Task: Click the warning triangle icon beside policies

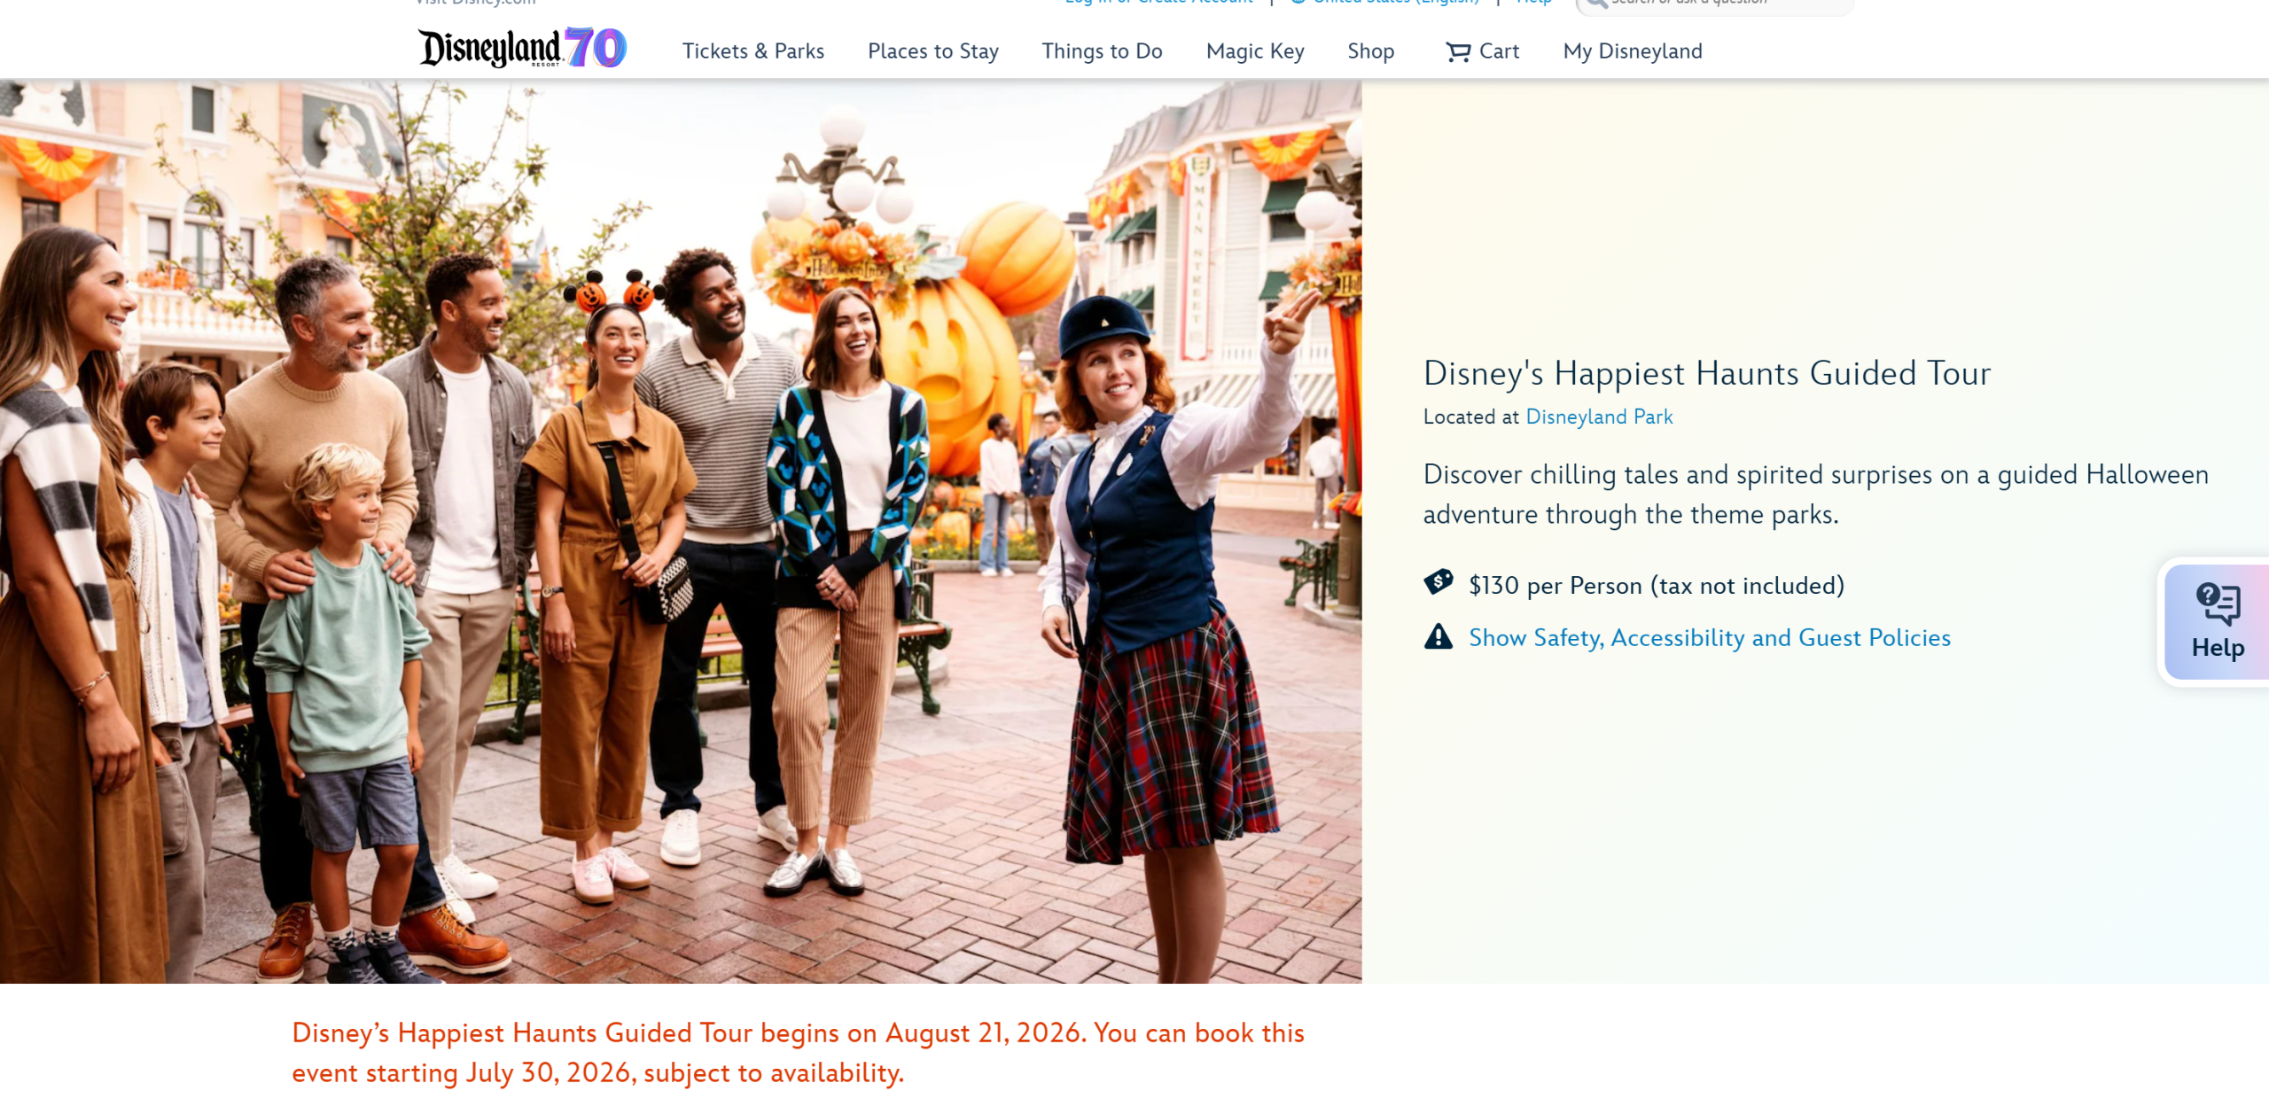Action: click(1438, 636)
